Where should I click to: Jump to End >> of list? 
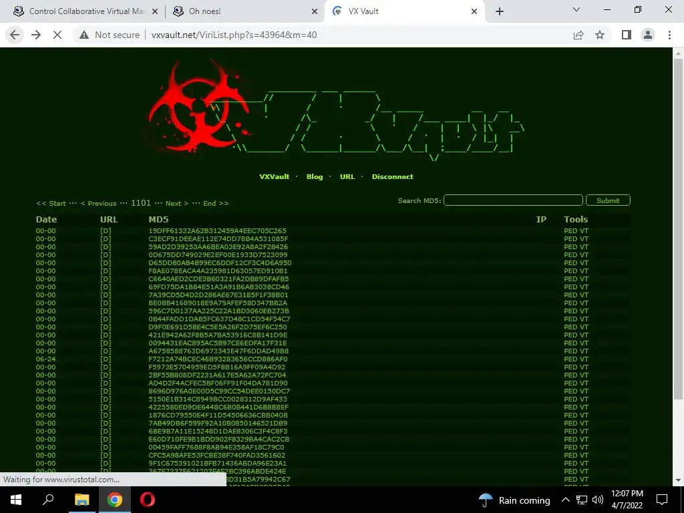click(216, 203)
